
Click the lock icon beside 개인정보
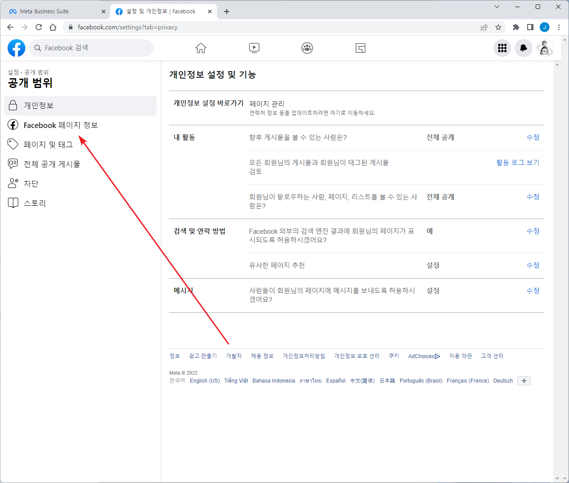click(13, 105)
